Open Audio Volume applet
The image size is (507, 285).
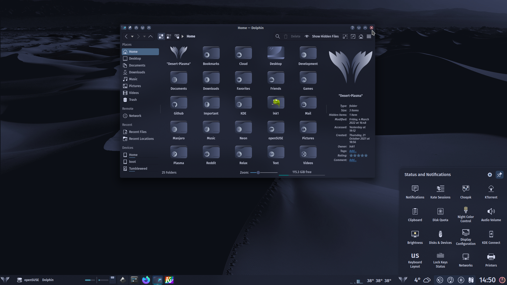pyautogui.click(x=491, y=215)
